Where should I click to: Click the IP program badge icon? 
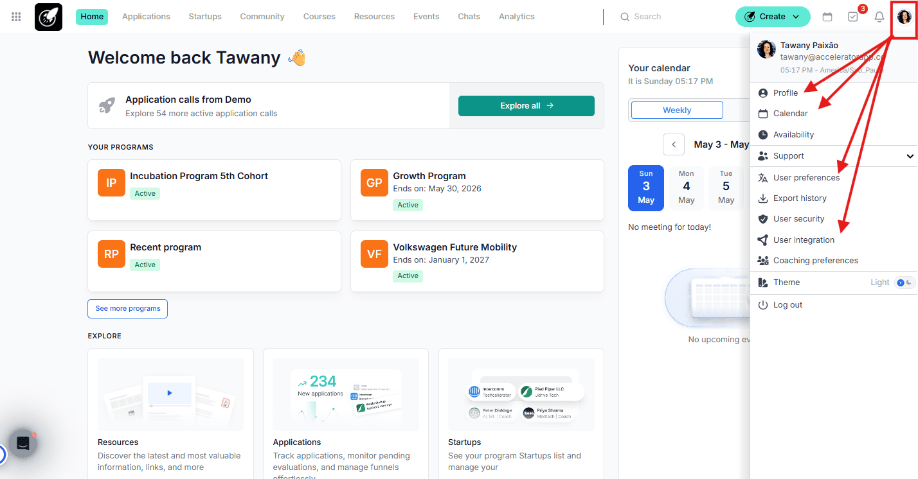pyautogui.click(x=111, y=183)
